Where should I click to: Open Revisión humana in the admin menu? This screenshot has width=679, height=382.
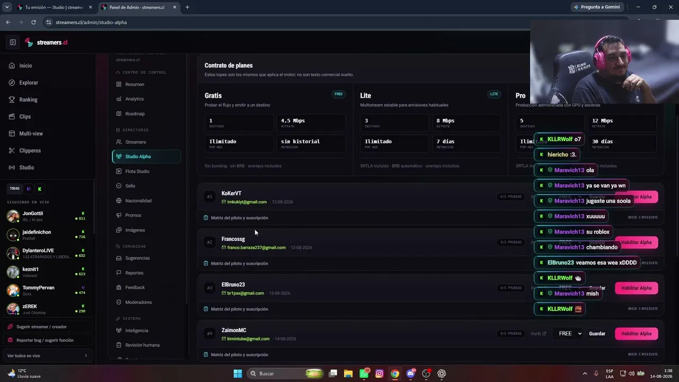pyautogui.click(x=146, y=345)
